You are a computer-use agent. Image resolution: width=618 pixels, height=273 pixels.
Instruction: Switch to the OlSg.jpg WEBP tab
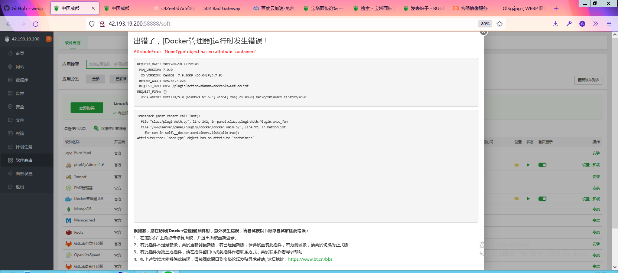click(523, 8)
